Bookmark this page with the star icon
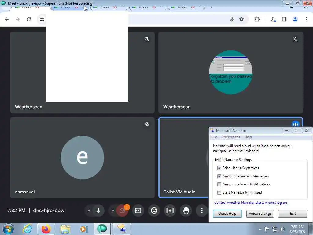 (241, 19)
